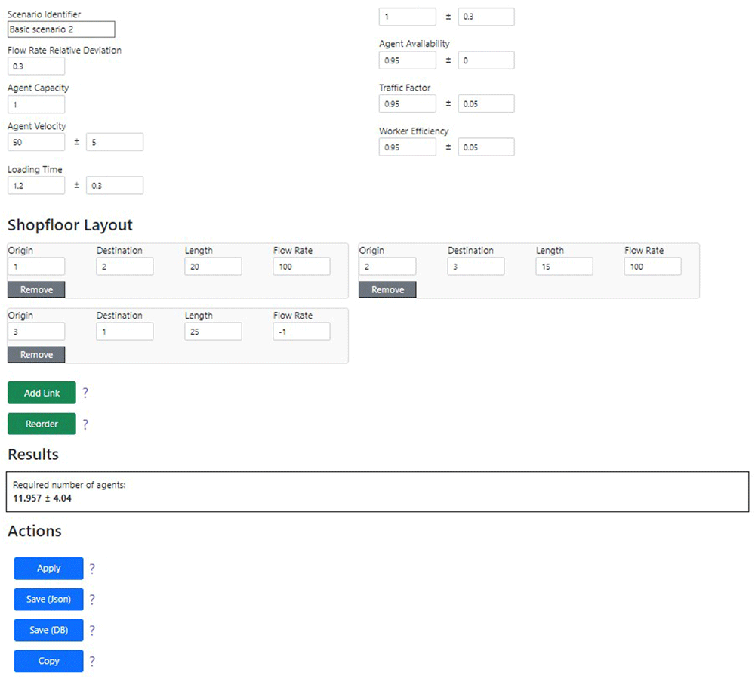Image resolution: width=755 pixels, height=679 pixels.
Task: Edit the Length field showing 20
Action: pos(214,267)
